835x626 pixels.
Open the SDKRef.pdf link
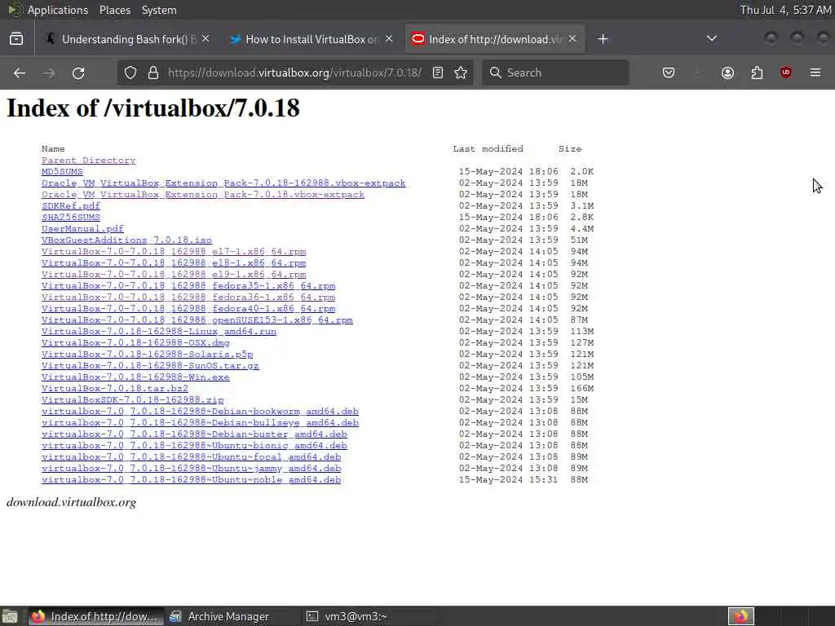click(x=71, y=206)
